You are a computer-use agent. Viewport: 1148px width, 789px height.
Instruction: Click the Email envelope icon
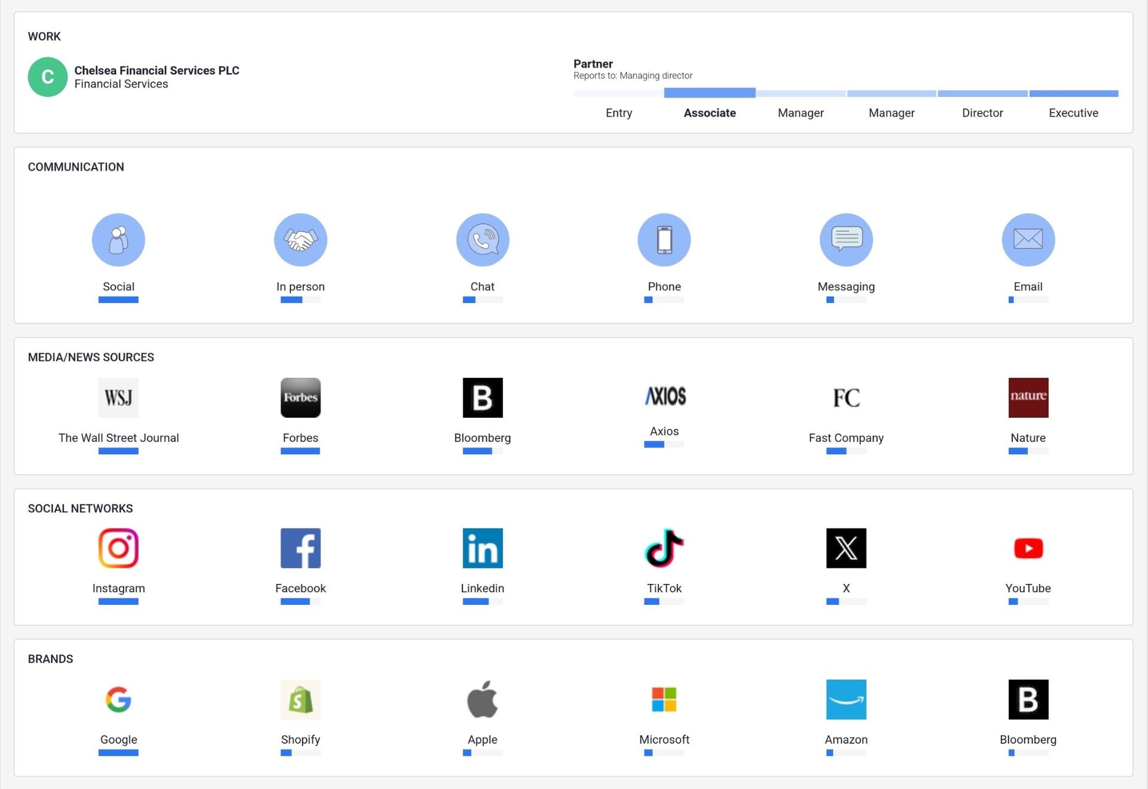pos(1027,240)
